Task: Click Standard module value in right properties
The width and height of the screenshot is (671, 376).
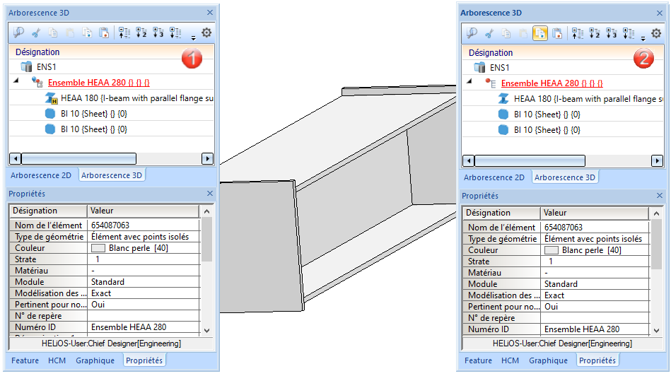Action: (x=561, y=284)
